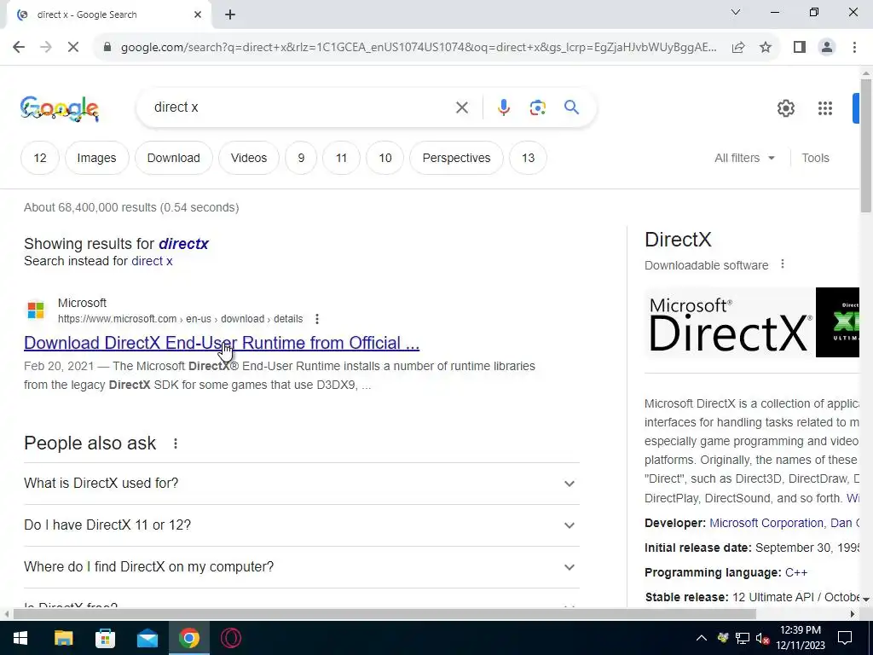The width and height of the screenshot is (873, 655).
Task: Click the 'directx' corrected spelling link
Action: [184, 244]
